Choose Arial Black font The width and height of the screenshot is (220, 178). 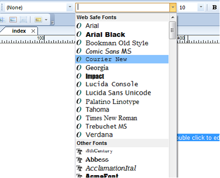pos(122,35)
